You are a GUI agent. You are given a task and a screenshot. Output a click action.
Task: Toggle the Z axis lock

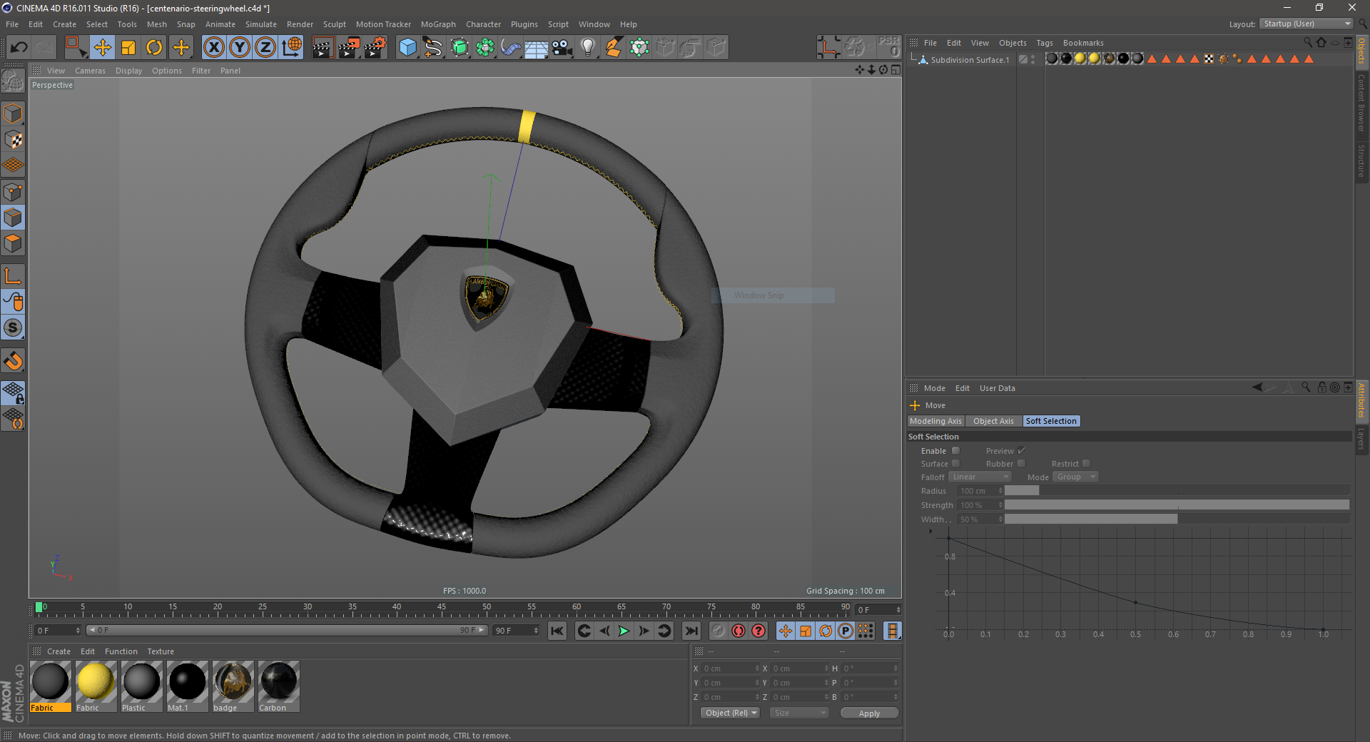(x=265, y=48)
